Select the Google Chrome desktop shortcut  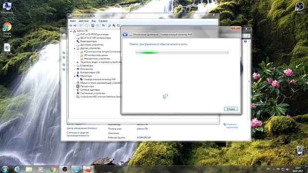(x=7, y=29)
